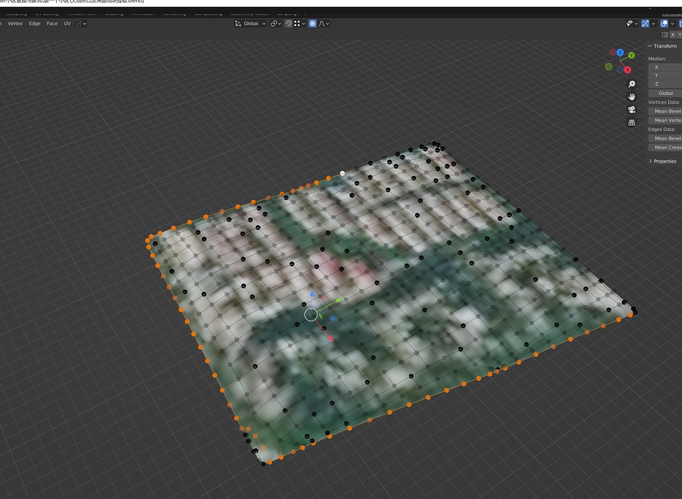This screenshot has height=499, width=682.
Task: Toggle viewport gizmos display
Action: point(645,23)
